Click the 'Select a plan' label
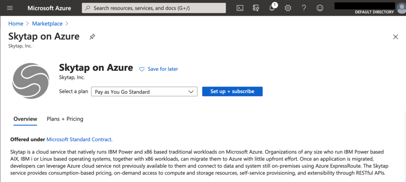The height and width of the screenshot is (182, 406). click(x=73, y=91)
